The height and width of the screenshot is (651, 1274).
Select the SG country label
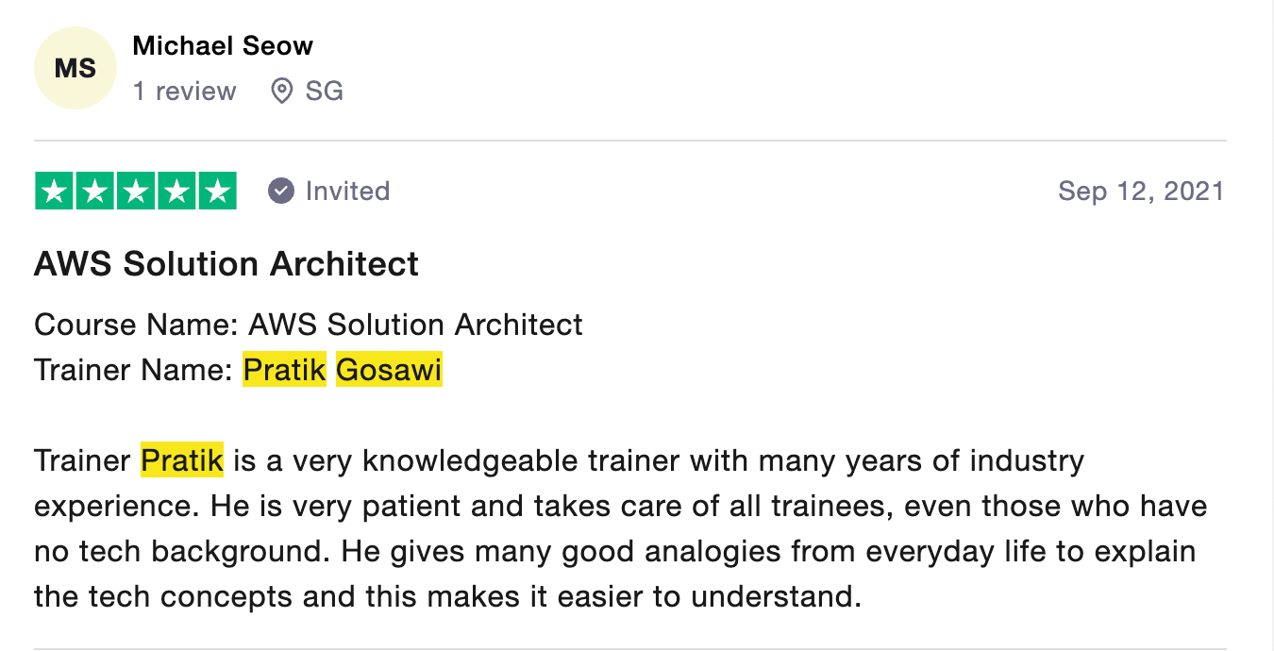click(x=324, y=92)
